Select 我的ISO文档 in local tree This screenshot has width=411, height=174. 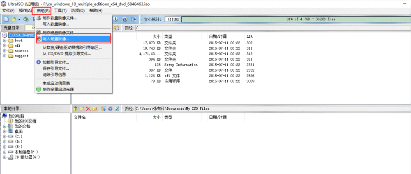pos(25,121)
